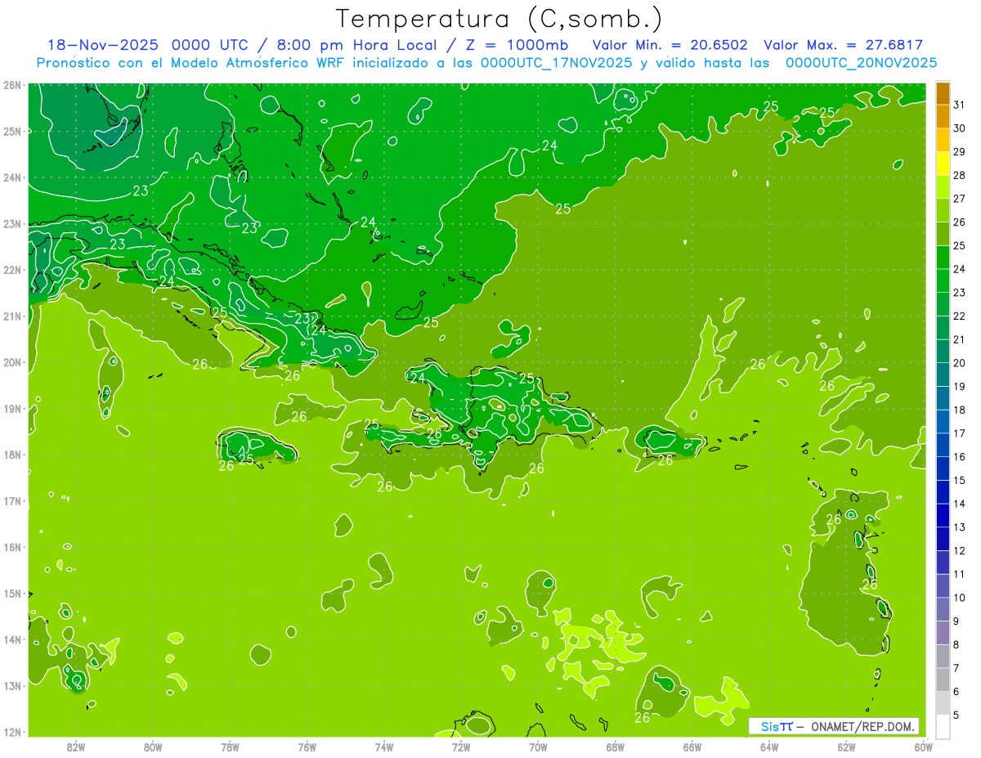Click the '27' contour label on the map
The width and height of the screenshot is (981, 758).
[606, 643]
